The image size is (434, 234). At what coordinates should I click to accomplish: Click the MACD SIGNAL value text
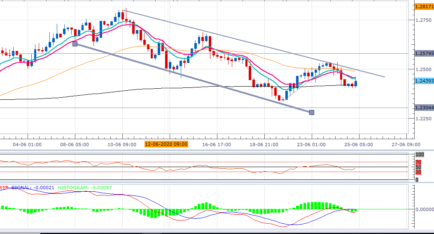33,188
